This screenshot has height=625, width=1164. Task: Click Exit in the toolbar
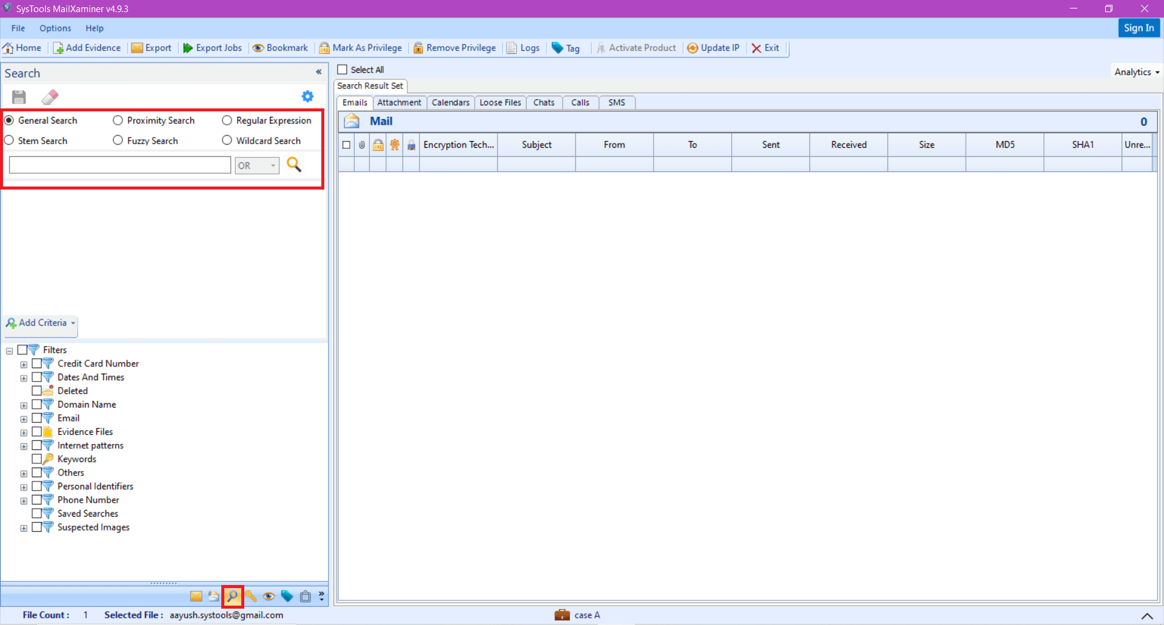[x=766, y=48]
